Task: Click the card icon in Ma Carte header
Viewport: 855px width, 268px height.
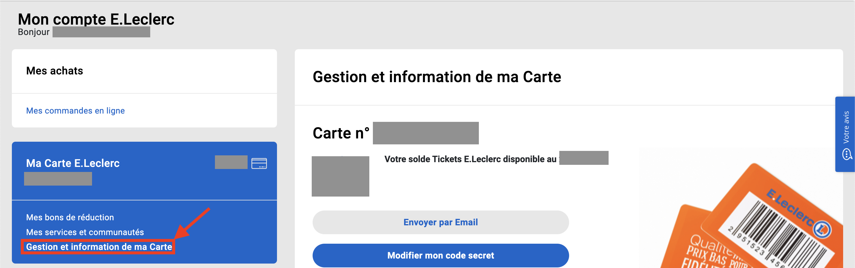Action: click(x=259, y=163)
